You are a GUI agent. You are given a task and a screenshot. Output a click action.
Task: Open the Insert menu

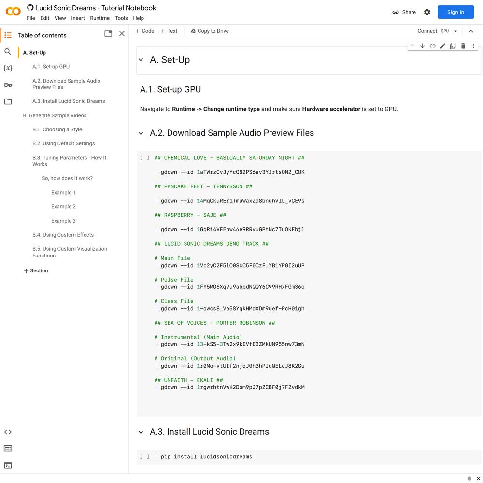(78, 18)
